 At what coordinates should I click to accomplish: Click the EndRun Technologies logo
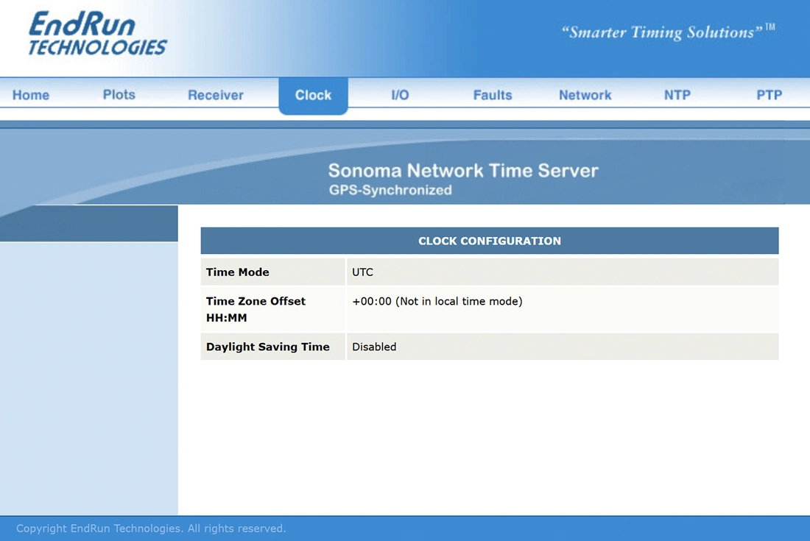(x=97, y=34)
